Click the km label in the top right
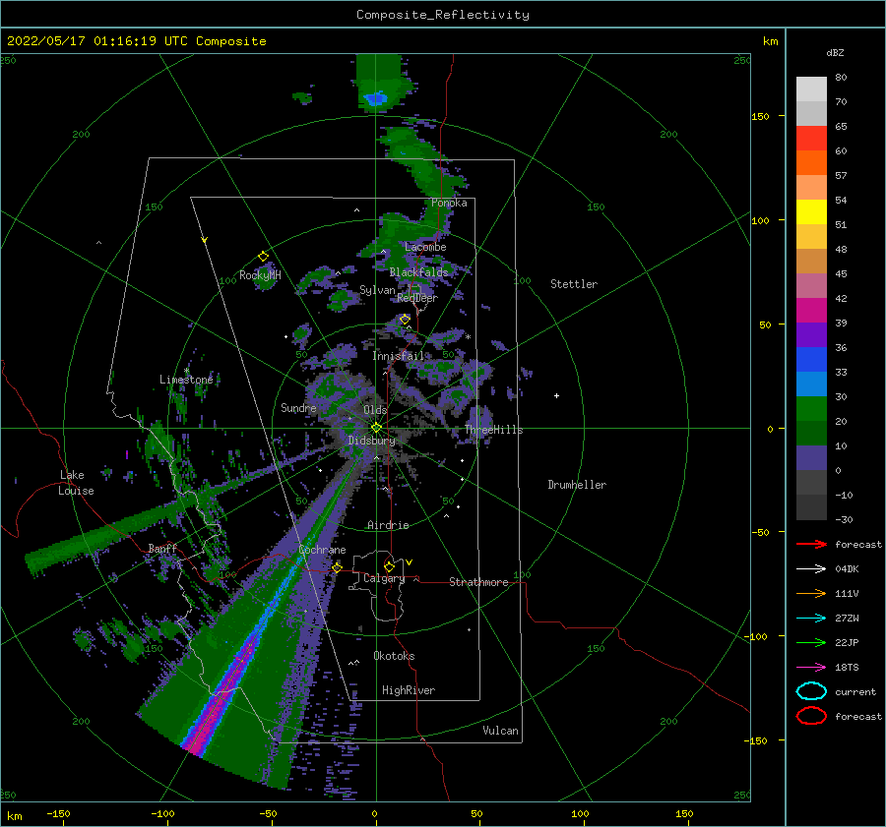The height and width of the screenshot is (827, 886). tap(770, 41)
